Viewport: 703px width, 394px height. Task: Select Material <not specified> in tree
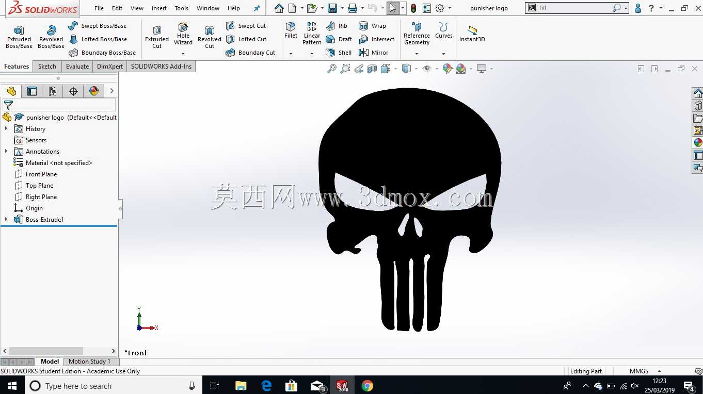[53, 162]
